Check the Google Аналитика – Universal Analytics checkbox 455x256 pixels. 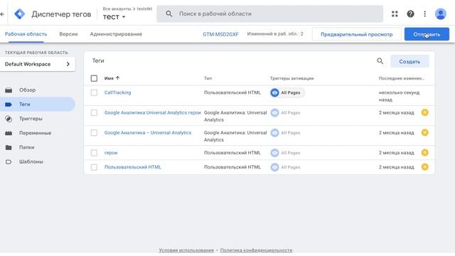(x=94, y=133)
